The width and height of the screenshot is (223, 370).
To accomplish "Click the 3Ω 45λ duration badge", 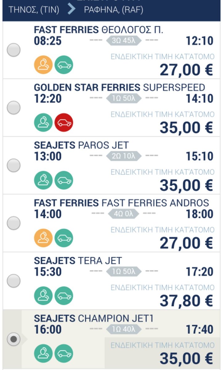I will tap(124, 40).
